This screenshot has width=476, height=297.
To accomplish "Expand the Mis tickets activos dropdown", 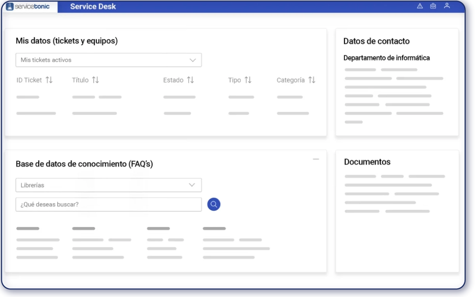I will (x=109, y=60).
